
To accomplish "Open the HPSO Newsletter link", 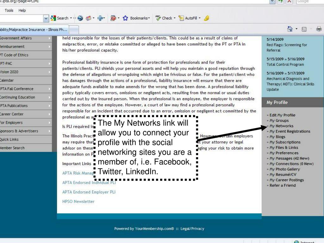I will (x=78, y=202).
